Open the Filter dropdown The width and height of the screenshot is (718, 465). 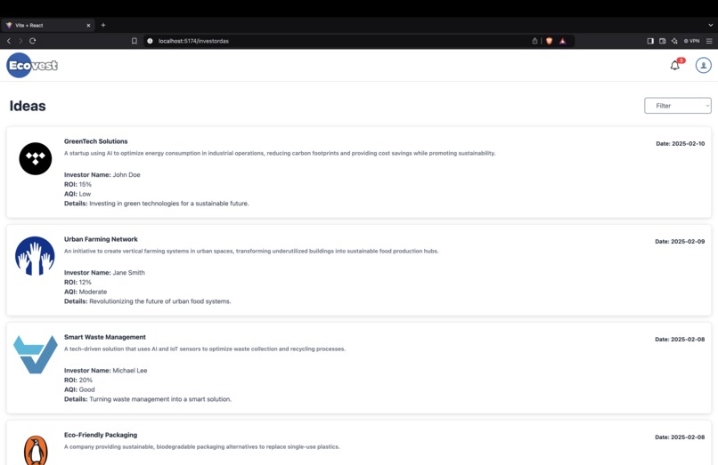click(678, 106)
